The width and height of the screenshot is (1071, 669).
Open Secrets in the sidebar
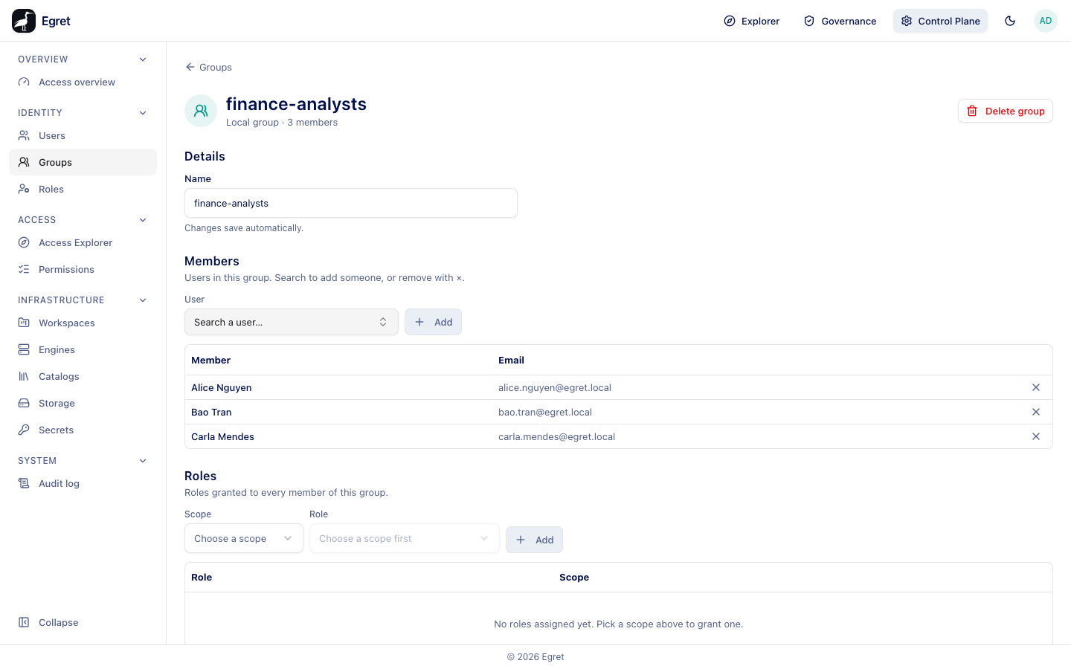[x=83, y=430]
